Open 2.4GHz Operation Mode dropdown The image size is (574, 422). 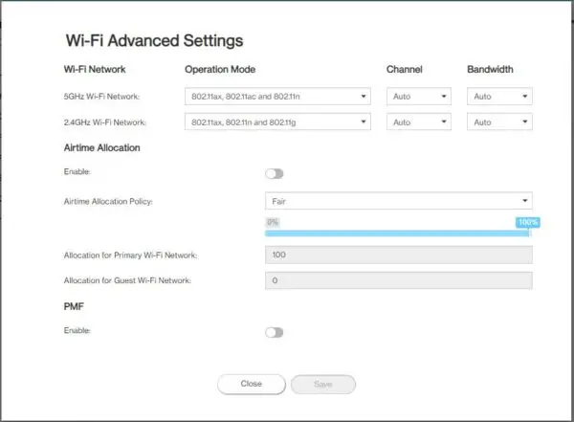click(x=277, y=122)
